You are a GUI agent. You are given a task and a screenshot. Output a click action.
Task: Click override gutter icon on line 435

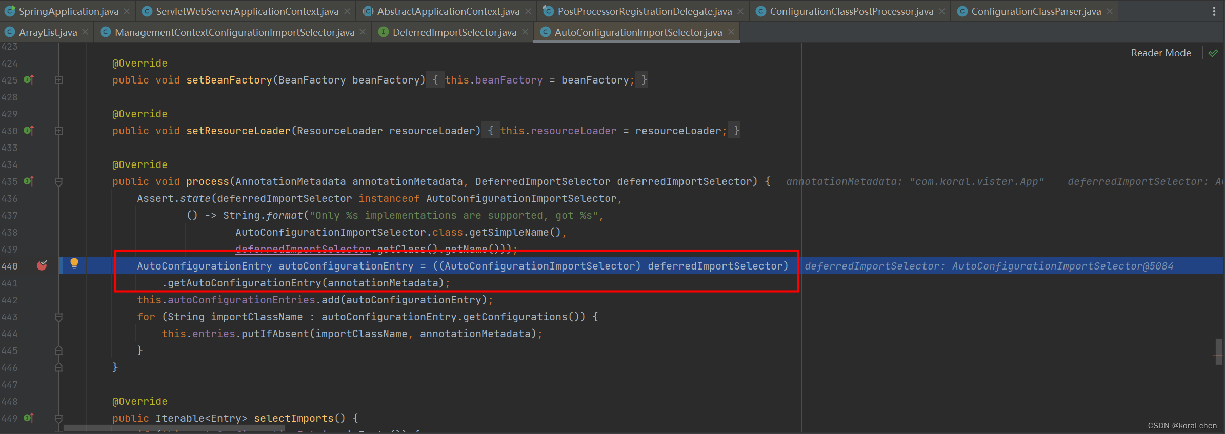click(x=29, y=181)
